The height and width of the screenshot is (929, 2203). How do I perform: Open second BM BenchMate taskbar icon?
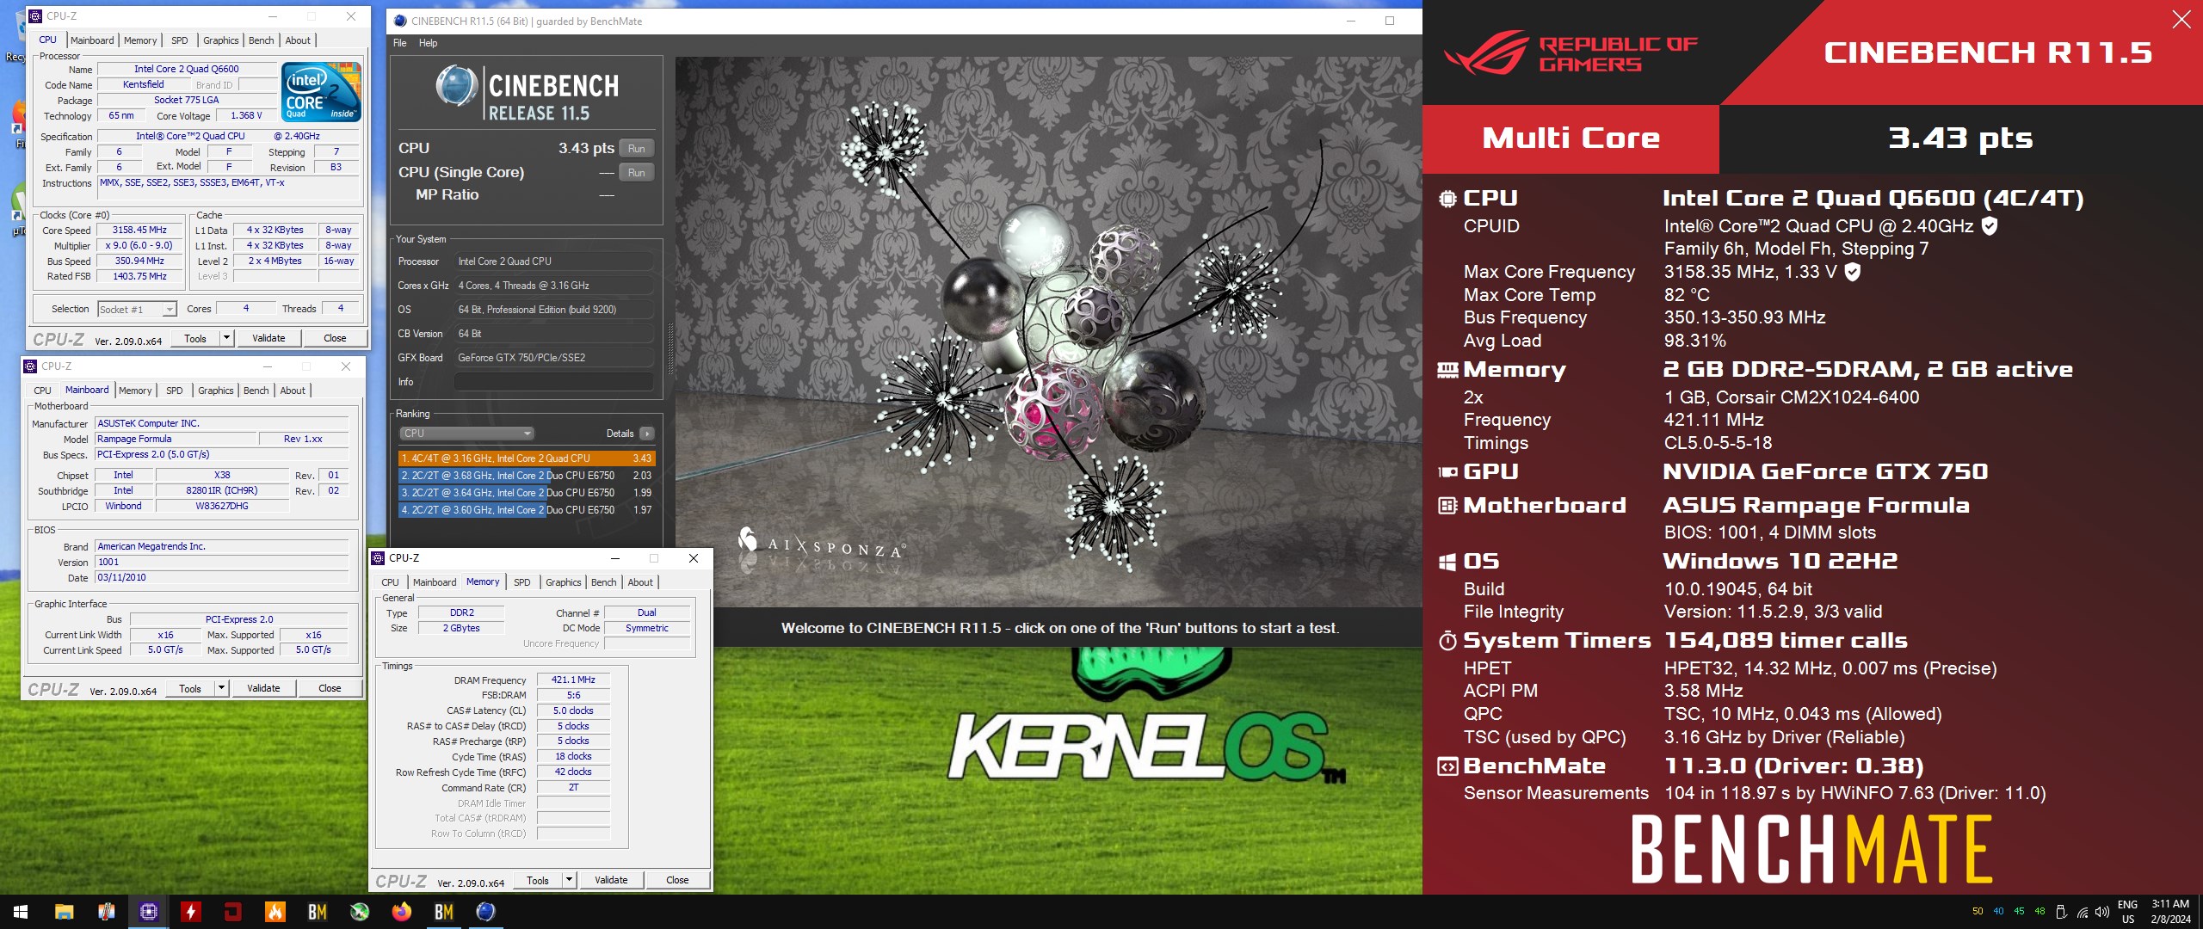point(443,912)
